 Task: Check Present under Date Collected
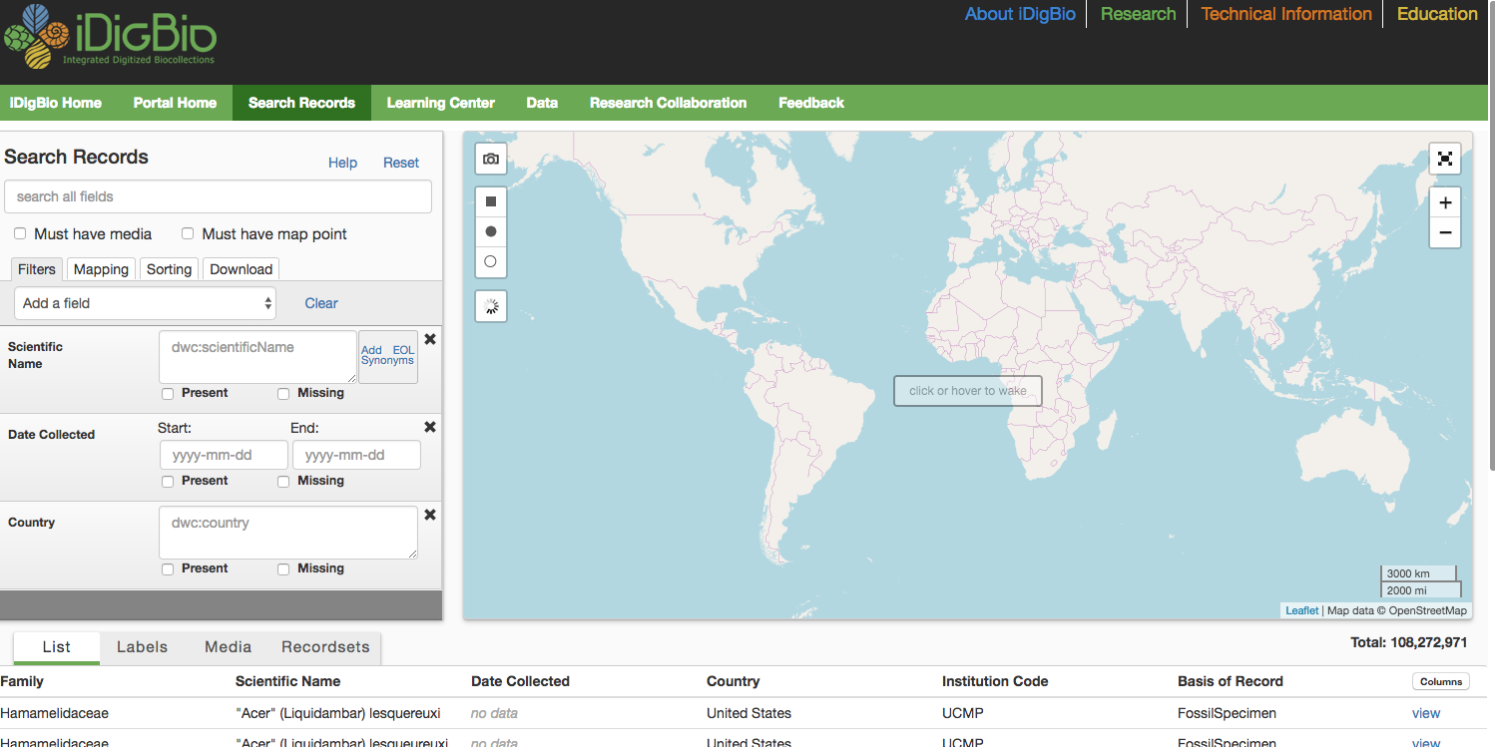(168, 482)
